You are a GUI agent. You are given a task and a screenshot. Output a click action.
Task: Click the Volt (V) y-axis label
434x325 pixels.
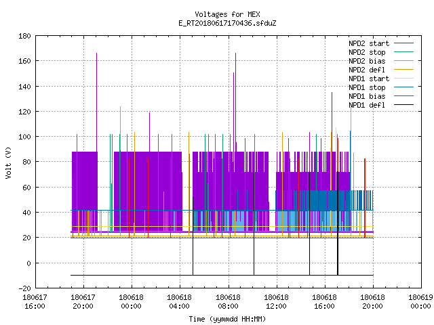click(8, 162)
